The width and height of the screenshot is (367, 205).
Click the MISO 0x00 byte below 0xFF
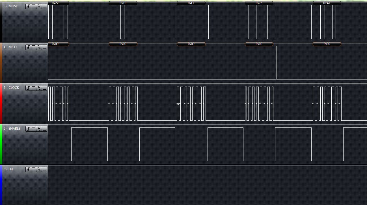pyautogui.click(x=191, y=44)
